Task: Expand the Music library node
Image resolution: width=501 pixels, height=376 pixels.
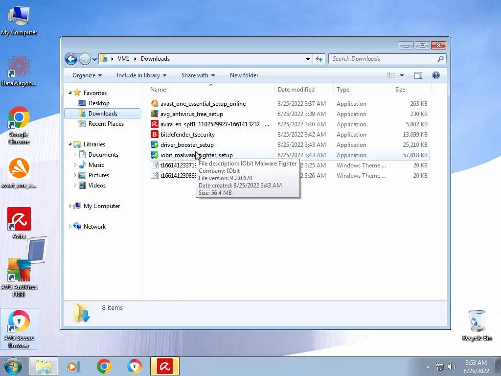Action: 75,165
